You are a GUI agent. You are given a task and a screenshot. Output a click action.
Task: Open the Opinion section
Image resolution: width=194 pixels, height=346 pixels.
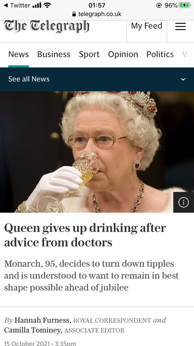tap(123, 54)
